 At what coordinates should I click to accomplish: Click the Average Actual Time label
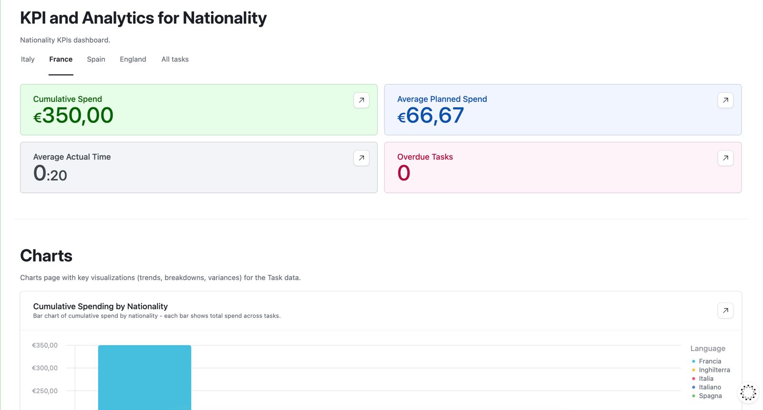(x=72, y=157)
